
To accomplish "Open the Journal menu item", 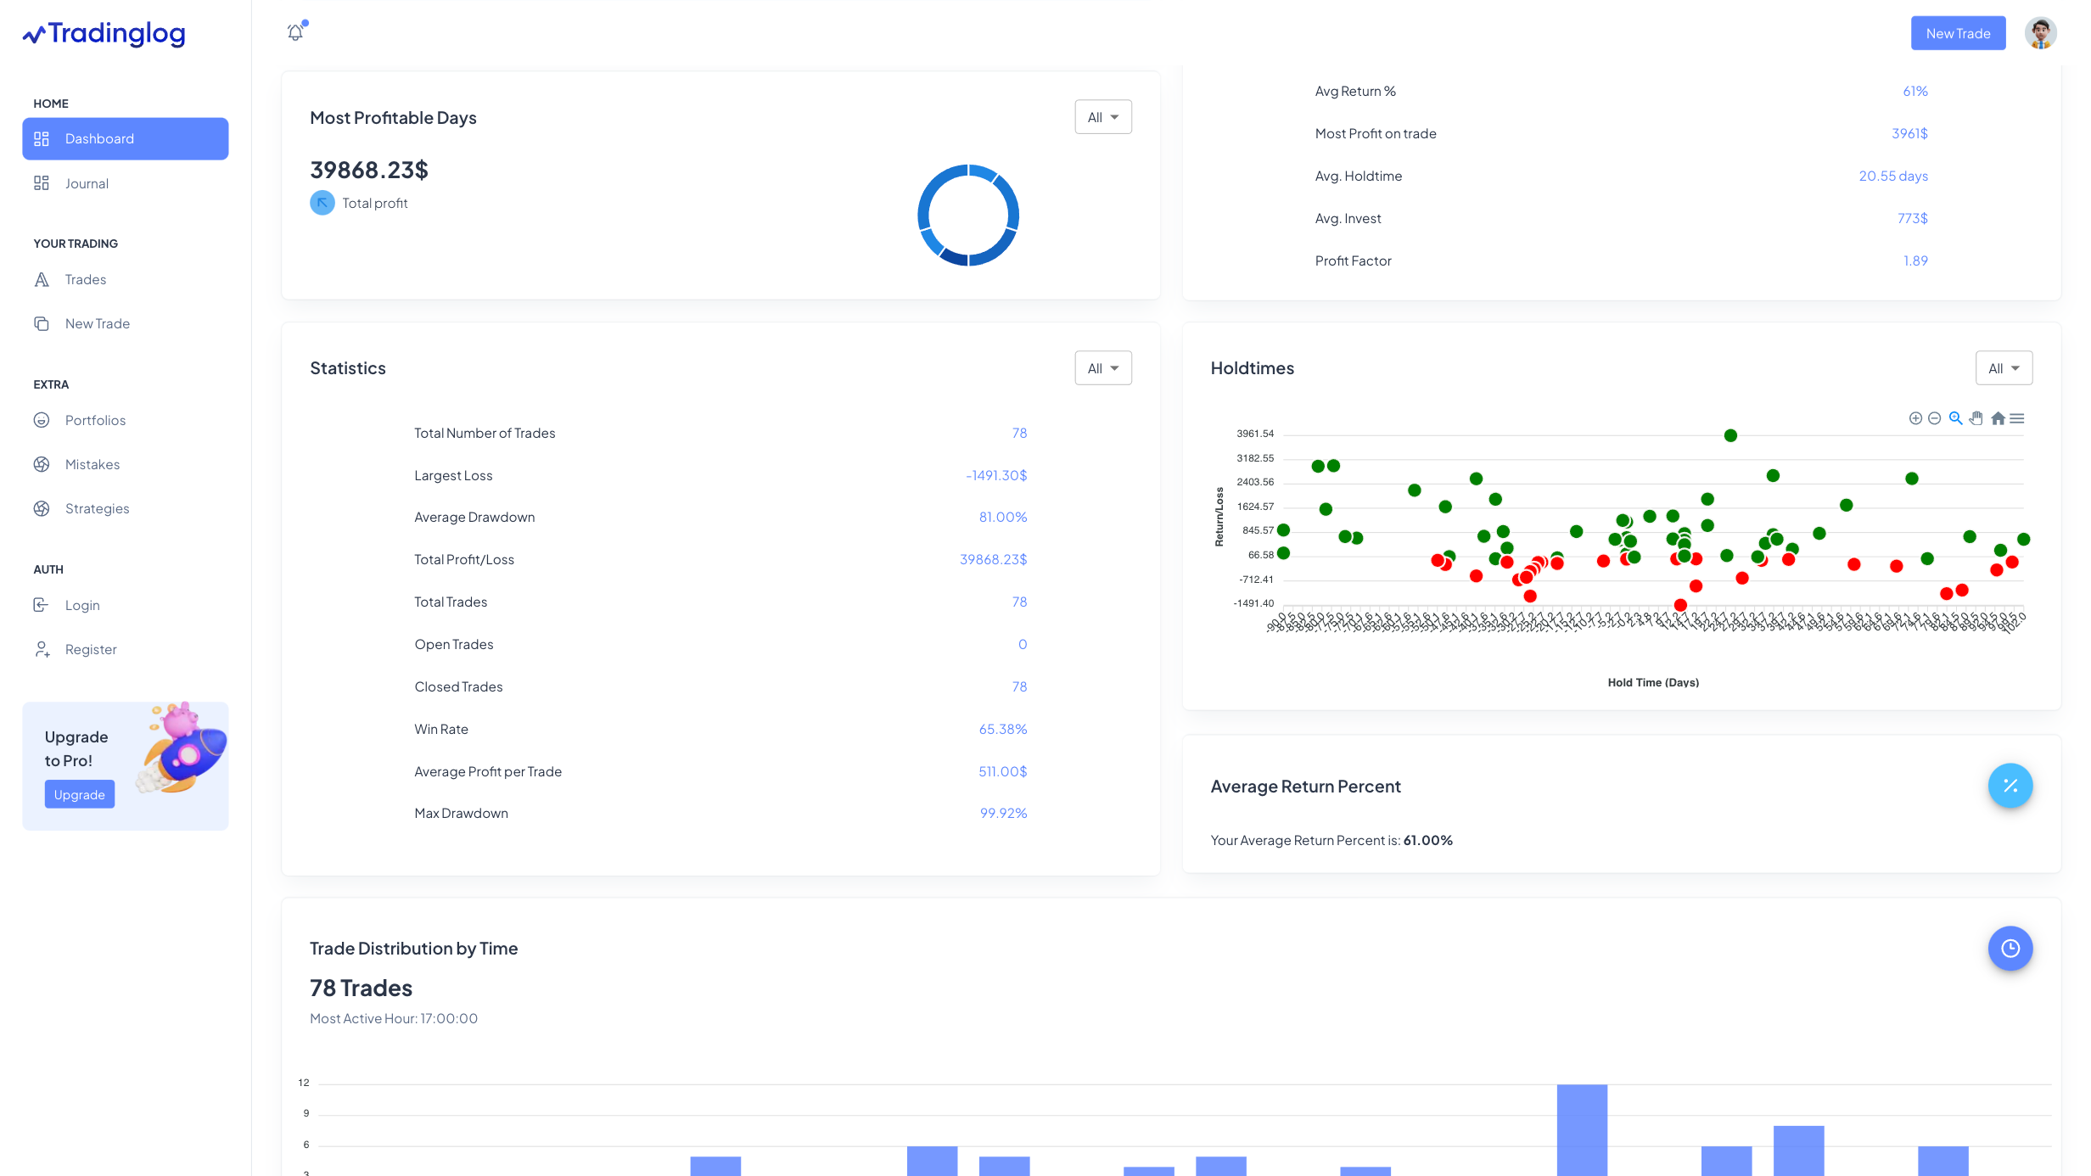I will pos(126,183).
